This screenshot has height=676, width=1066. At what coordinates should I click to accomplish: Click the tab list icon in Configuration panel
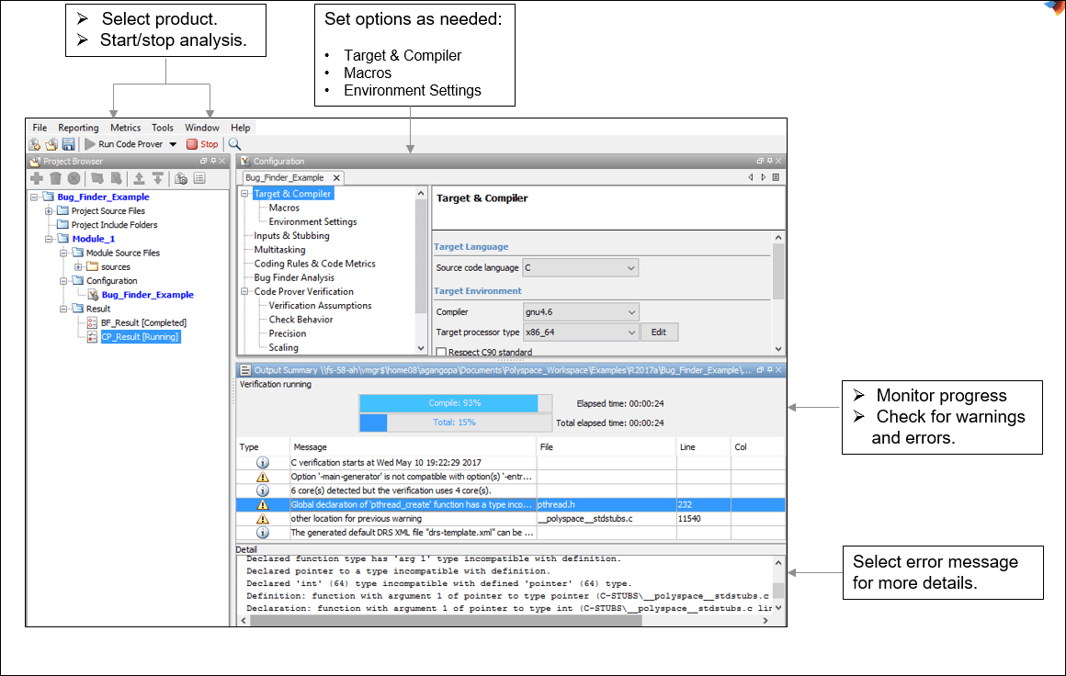coord(776,177)
